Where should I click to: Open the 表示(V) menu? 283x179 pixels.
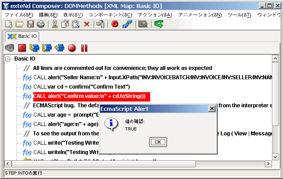(73, 15)
